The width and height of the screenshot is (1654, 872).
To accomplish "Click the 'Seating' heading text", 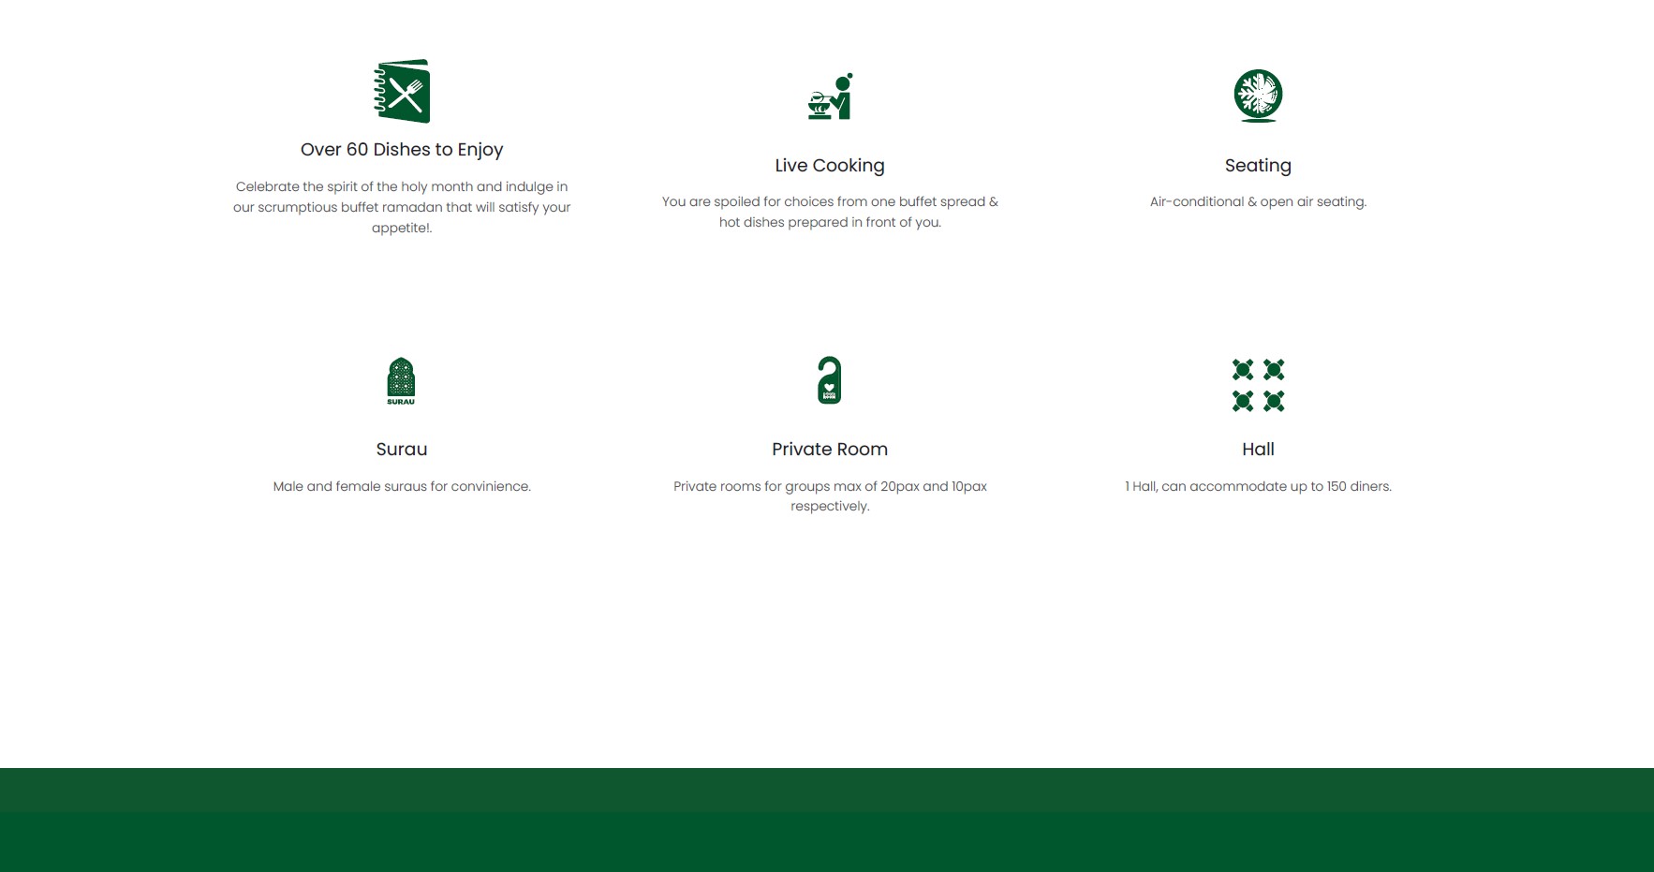I will tap(1258, 166).
